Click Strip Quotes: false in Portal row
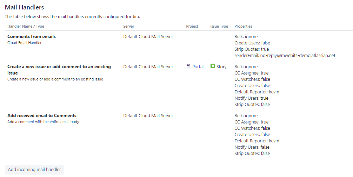Image resolution: width=353 pixels, height=177 pixels. tap(252, 104)
